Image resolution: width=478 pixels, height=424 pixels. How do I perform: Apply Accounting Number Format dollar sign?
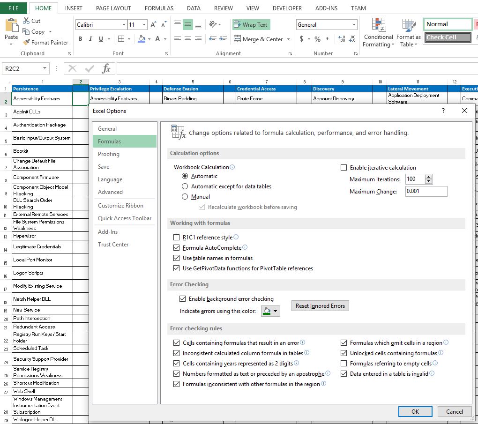(x=301, y=39)
